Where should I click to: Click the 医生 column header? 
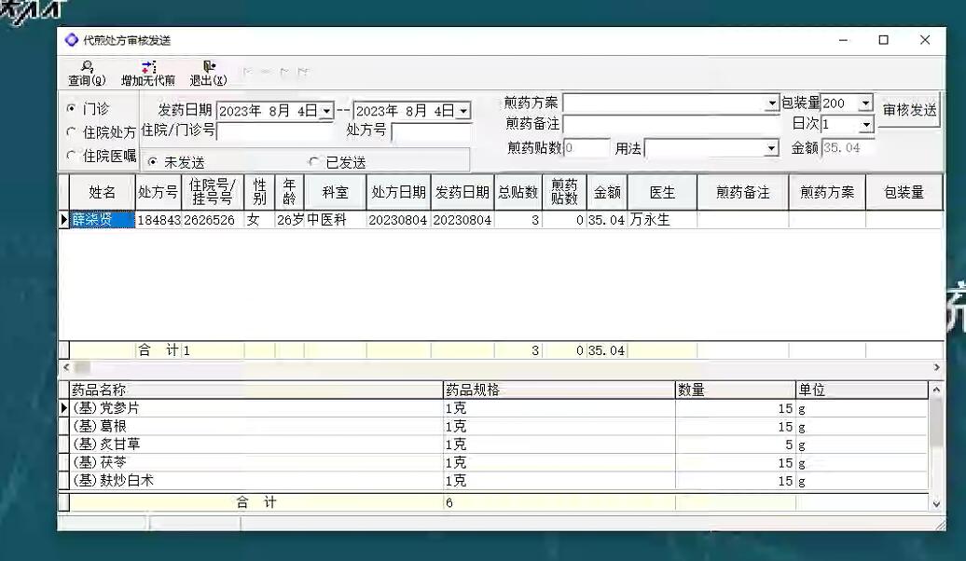click(x=662, y=192)
